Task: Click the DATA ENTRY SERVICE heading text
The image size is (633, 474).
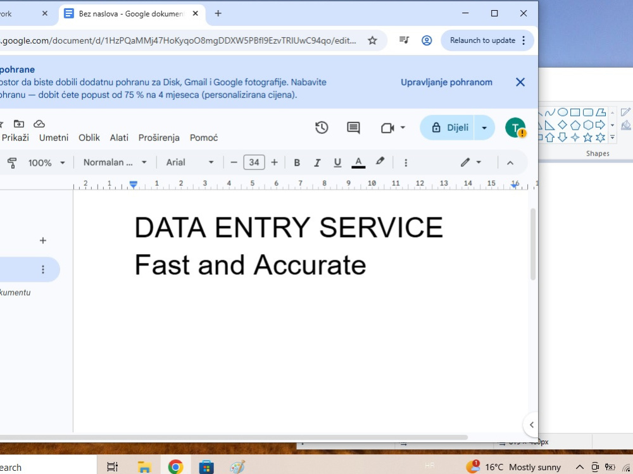Action: (x=289, y=228)
